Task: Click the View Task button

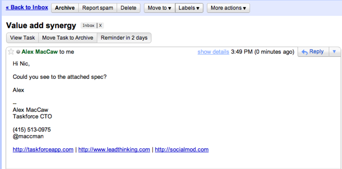Action: (x=22, y=38)
